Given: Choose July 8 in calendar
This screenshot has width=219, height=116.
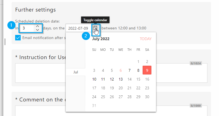Looking at the screenshot, I should pyautogui.click(x=138, y=70).
